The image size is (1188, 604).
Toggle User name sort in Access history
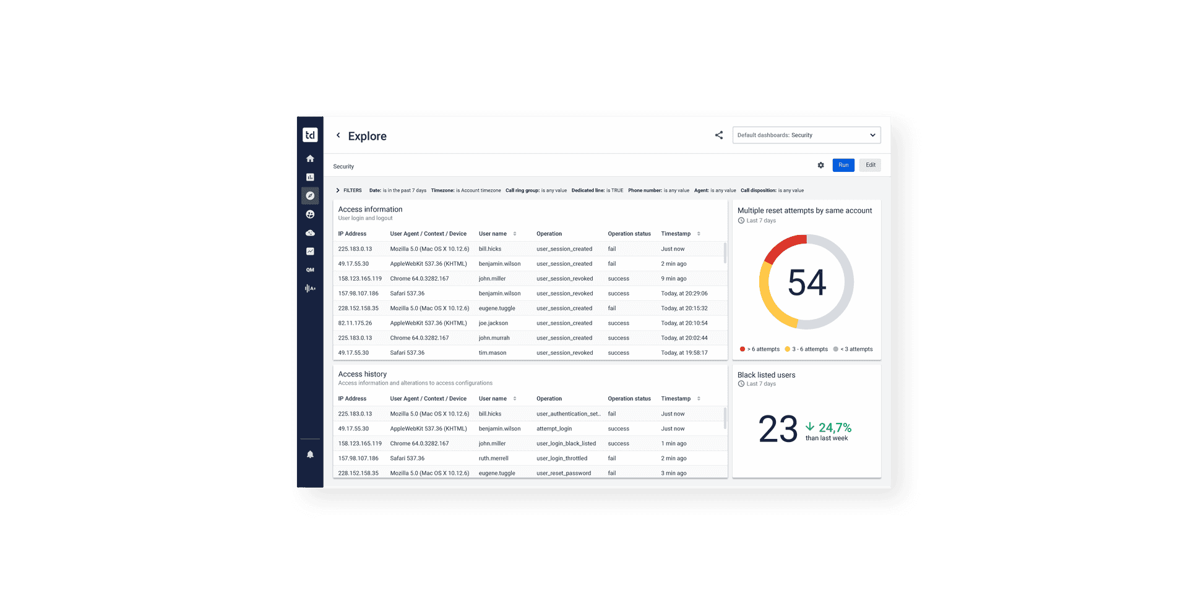[515, 399]
